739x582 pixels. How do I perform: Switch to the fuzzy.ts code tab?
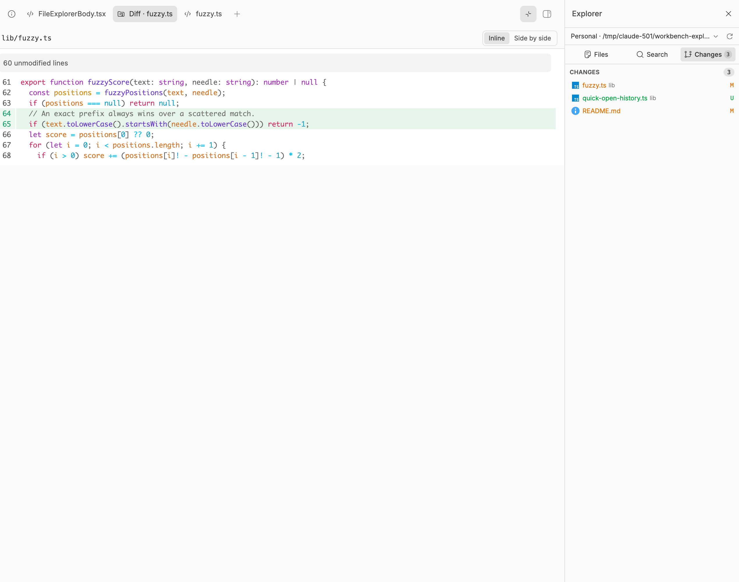coord(203,14)
